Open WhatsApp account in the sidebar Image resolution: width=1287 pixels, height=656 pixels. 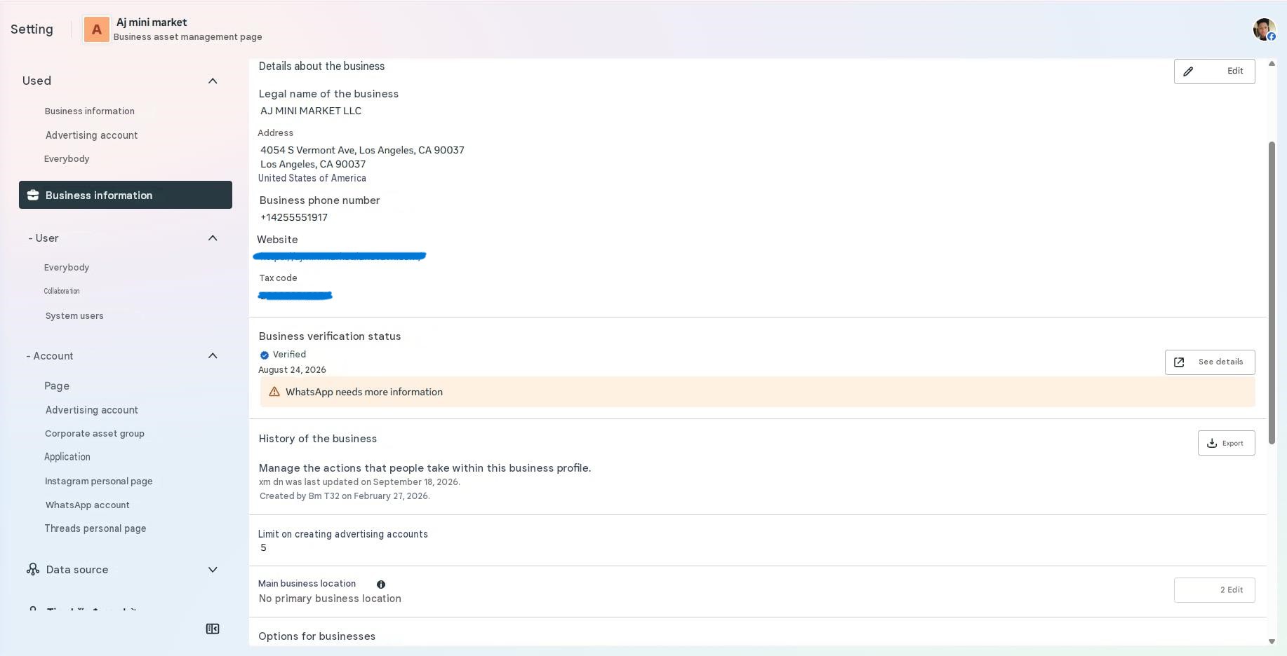pos(88,505)
